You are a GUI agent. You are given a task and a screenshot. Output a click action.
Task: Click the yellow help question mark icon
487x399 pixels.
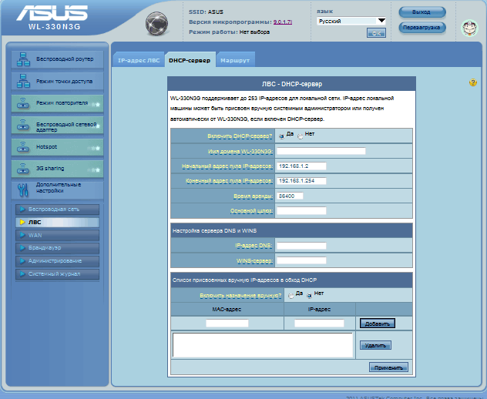473,82
